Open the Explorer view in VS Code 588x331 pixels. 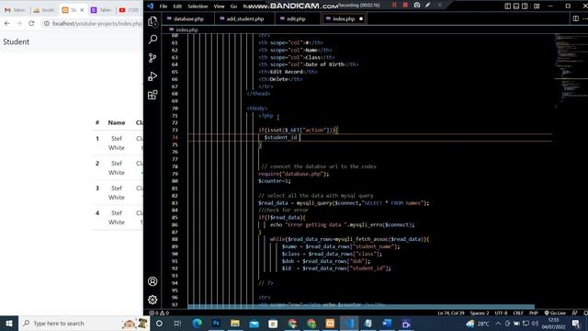pos(153,21)
